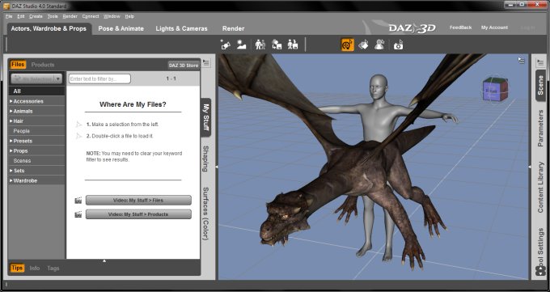This screenshot has width=550, height=292.
Task: Toggle the Tips panel button
Action: pyautogui.click(x=17, y=268)
